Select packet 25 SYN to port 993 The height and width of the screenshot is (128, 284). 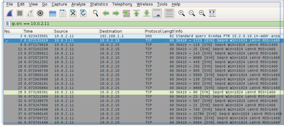pos(144,84)
